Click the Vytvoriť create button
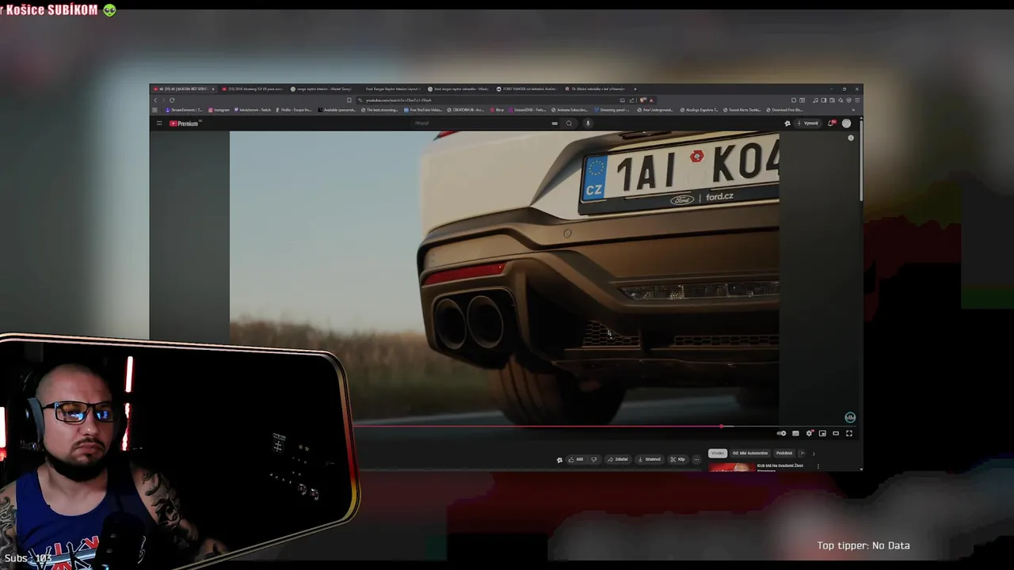This screenshot has height=570, width=1014. click(x=808, y=123)
